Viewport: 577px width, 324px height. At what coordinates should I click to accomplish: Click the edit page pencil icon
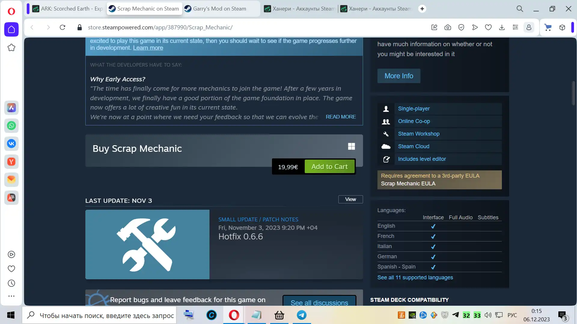pos(434,27)
